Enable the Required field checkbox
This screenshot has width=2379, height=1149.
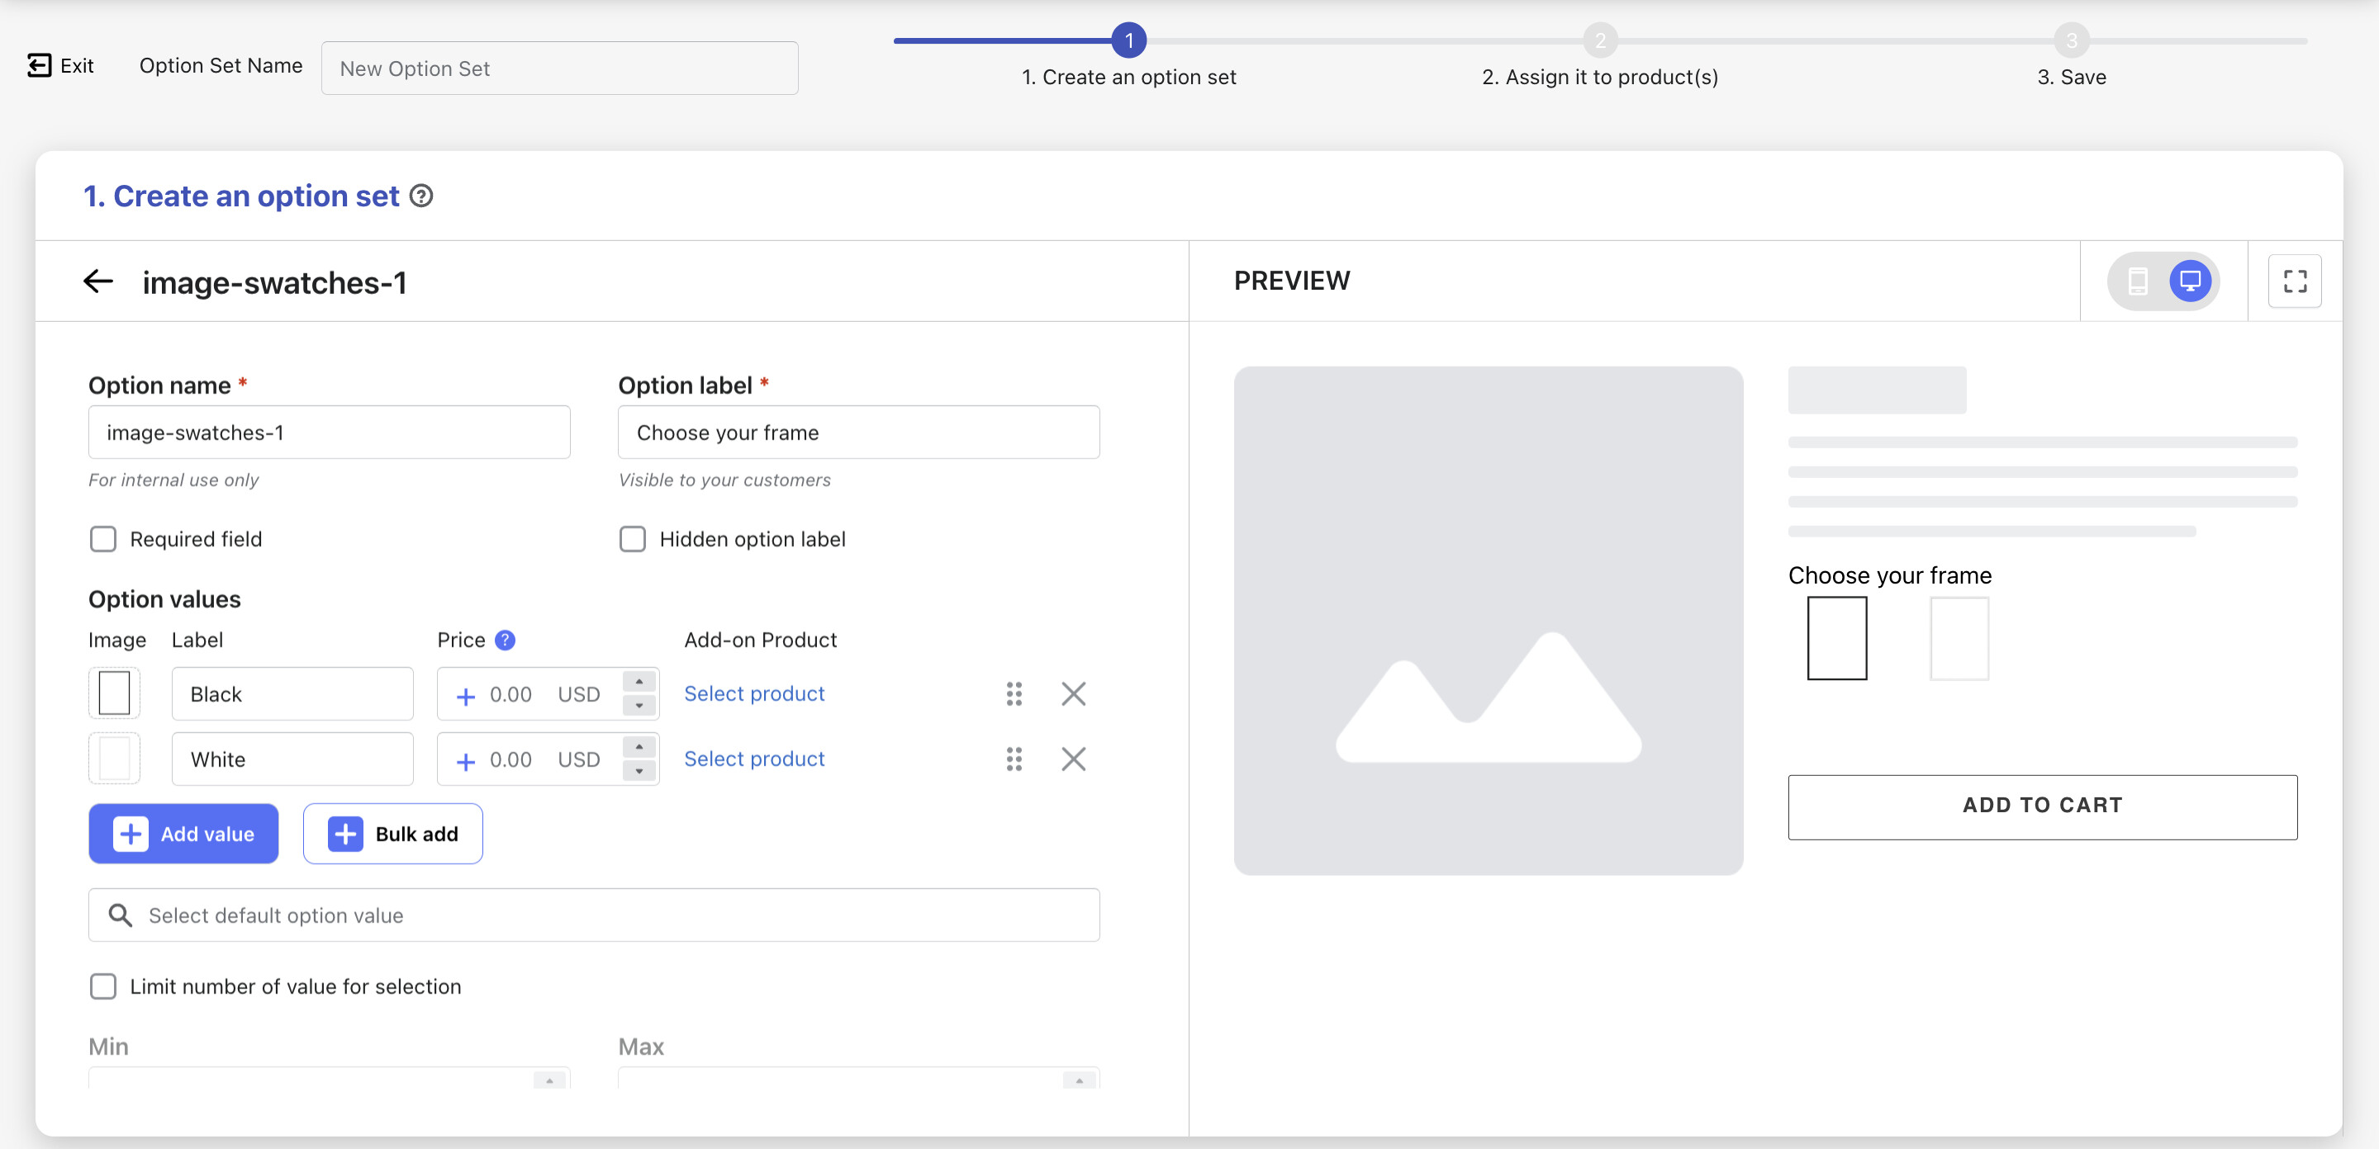pos(103,539)
